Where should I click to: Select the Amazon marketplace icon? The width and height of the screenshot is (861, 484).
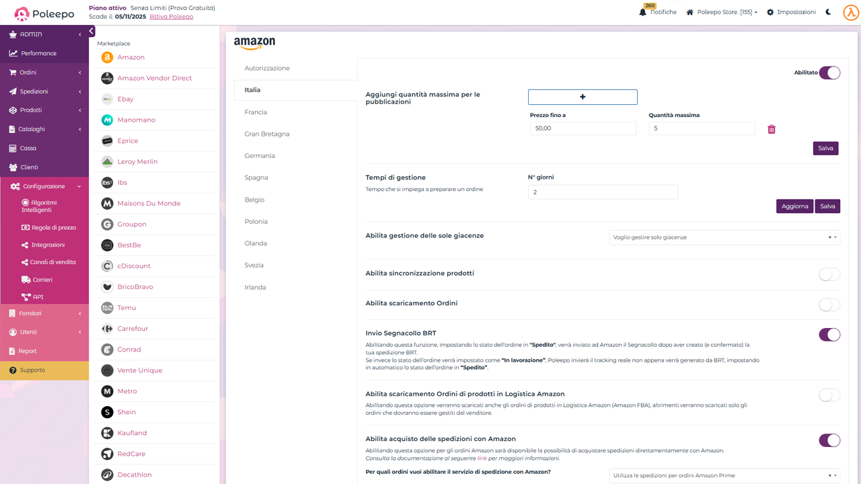tap(107, 57)
